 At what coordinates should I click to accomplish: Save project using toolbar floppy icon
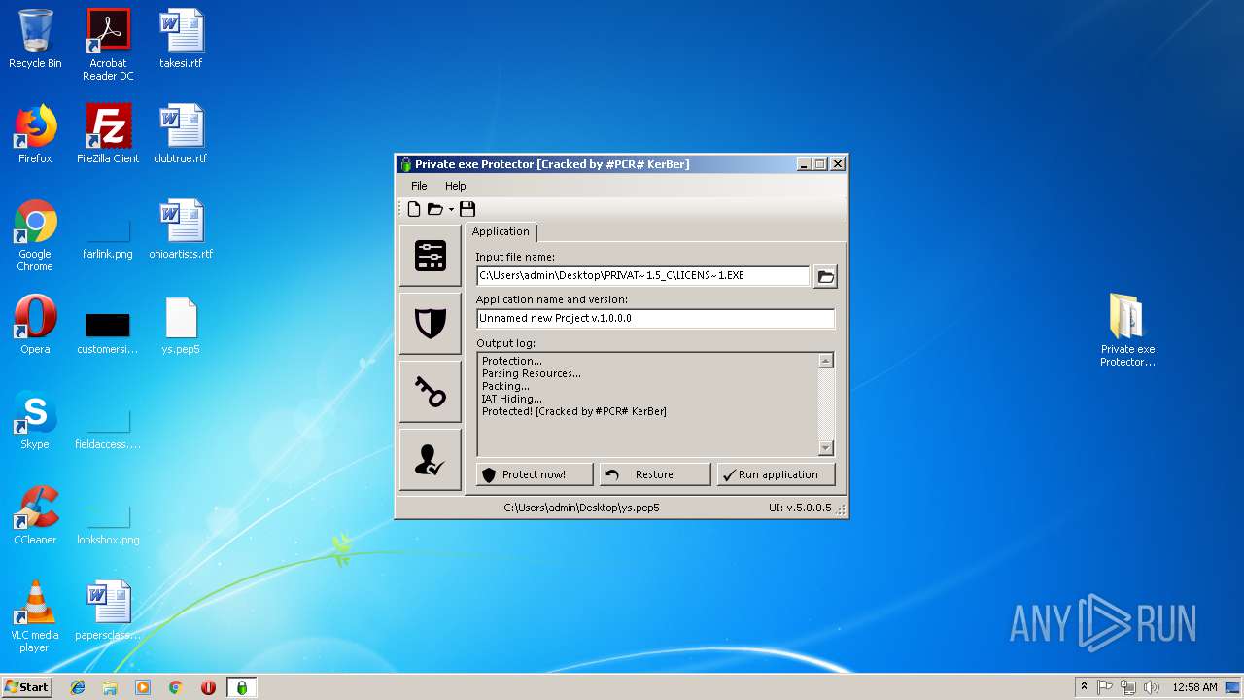tap(467, 209)
